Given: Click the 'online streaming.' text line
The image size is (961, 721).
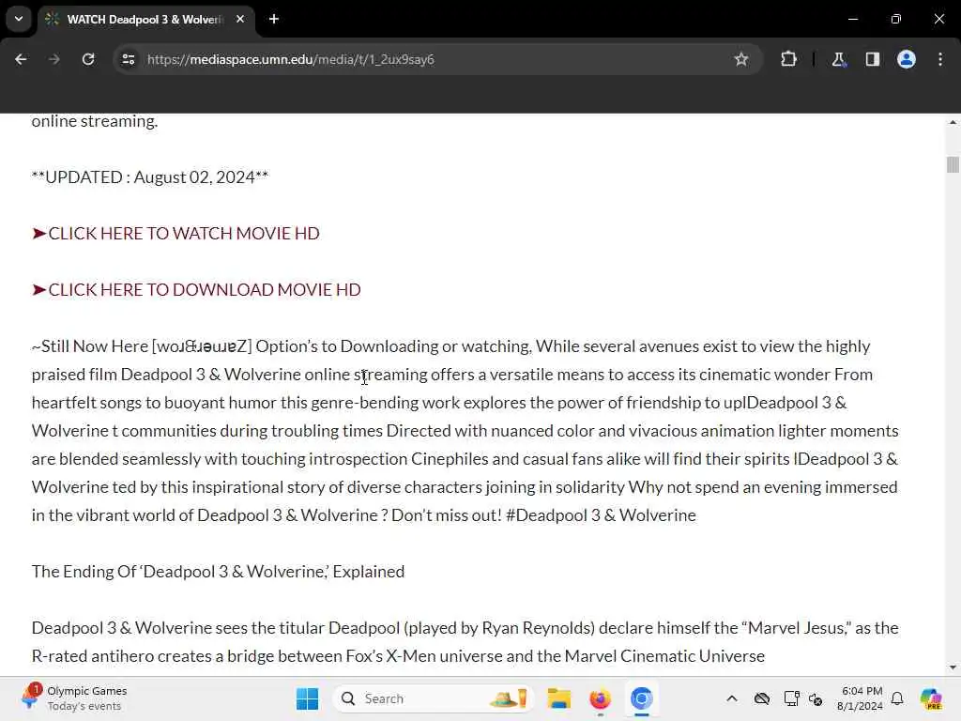Looking at the screenshot, I should (x=95, y=121).
